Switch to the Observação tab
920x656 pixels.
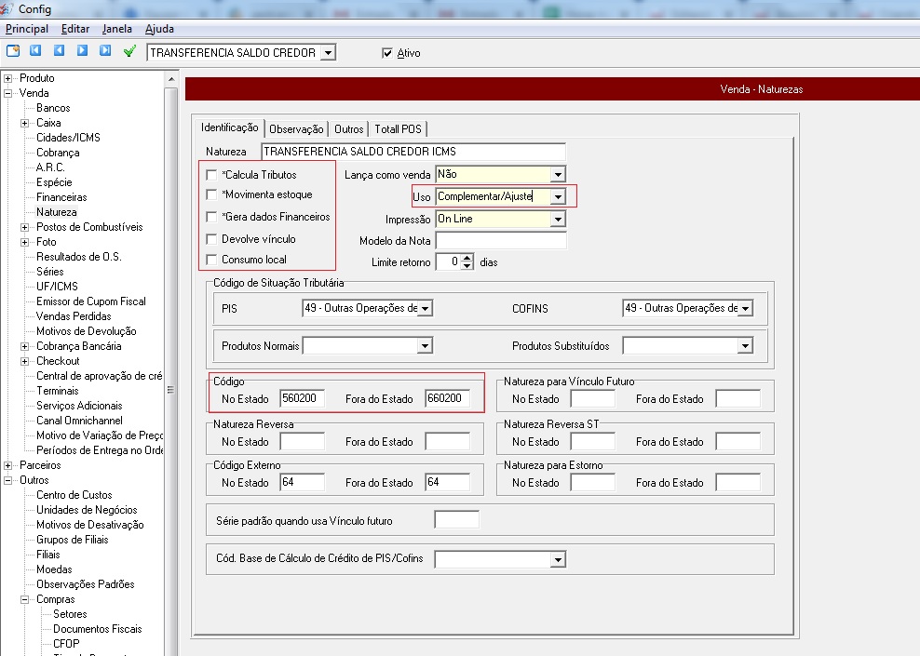pos(296,129)
